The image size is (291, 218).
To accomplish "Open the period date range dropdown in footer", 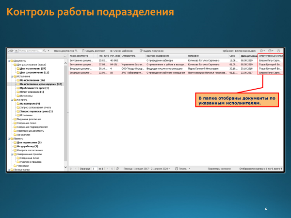I will pos(145,169).
